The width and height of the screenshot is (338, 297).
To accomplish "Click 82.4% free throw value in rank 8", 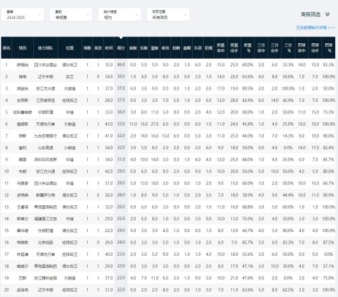I will 329,148.
